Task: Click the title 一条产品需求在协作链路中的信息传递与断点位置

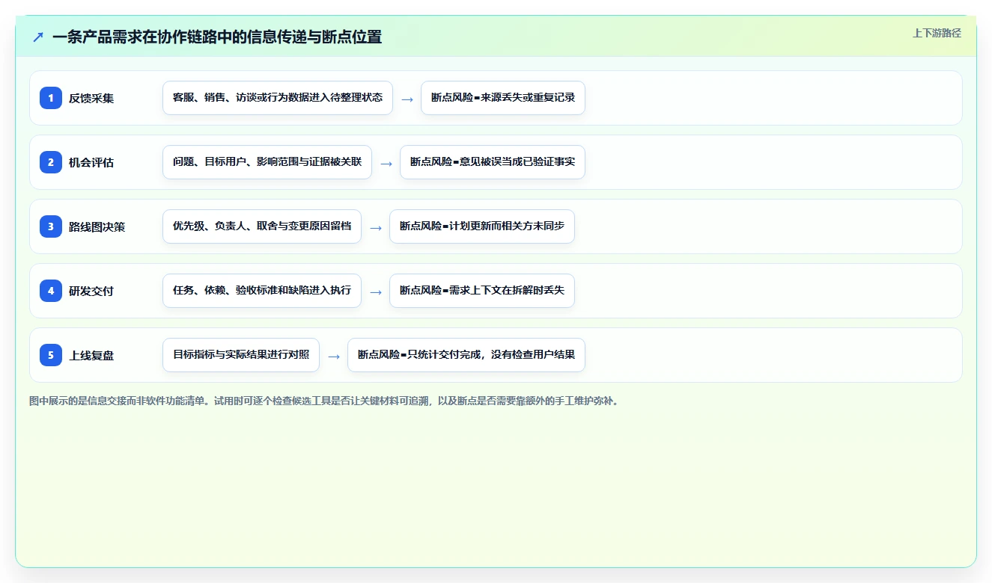Action: (x=217, y=37)
